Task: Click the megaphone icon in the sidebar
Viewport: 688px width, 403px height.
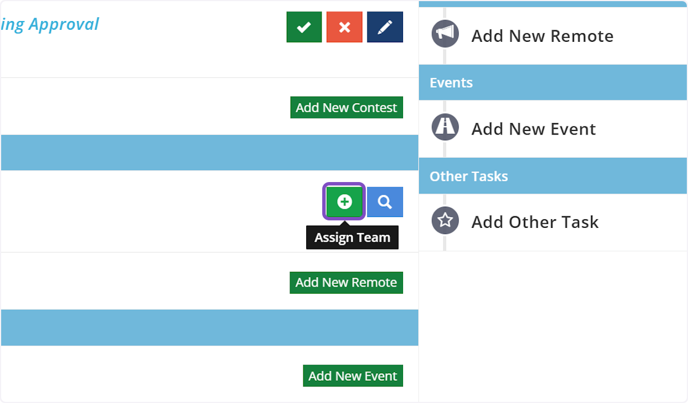Action: pyautogui.click(x=445, y=34)
